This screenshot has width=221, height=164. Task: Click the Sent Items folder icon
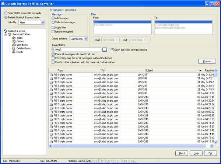[x=14, y=45]
